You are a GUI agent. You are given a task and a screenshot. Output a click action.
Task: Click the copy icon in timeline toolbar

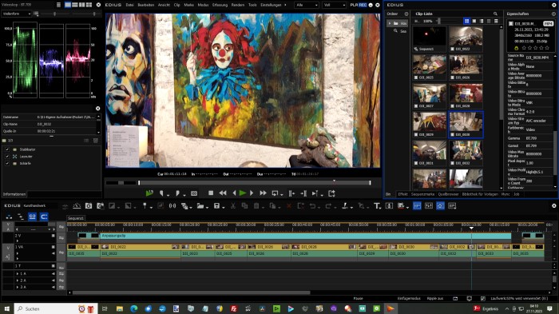[x=244, y=206]
